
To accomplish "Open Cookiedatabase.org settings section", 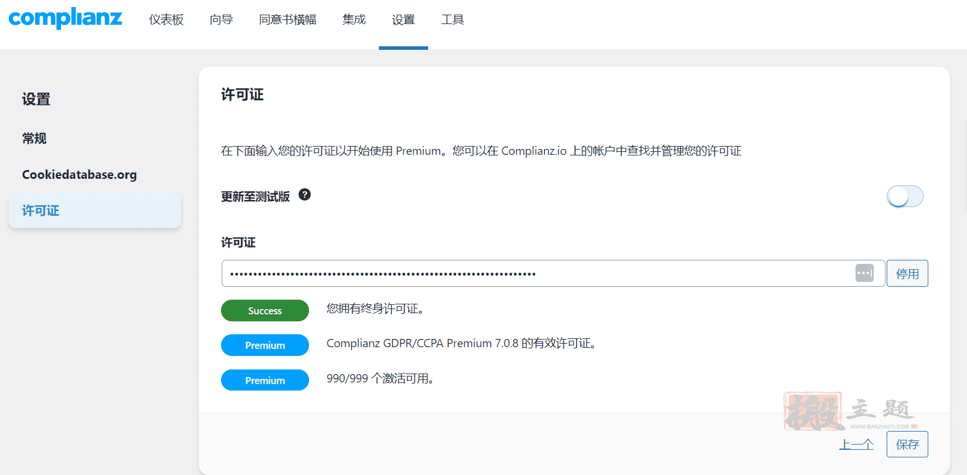I will click(x=79, y=175).
